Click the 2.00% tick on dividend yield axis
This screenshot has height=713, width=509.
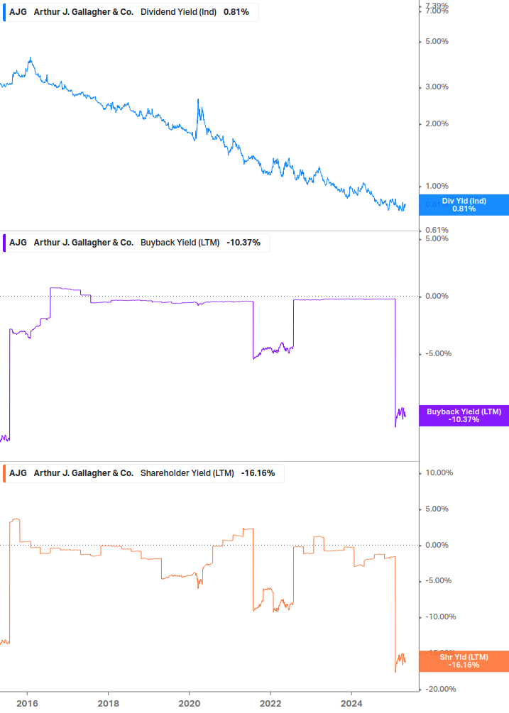pyautogui.click(x=437, y=123)
